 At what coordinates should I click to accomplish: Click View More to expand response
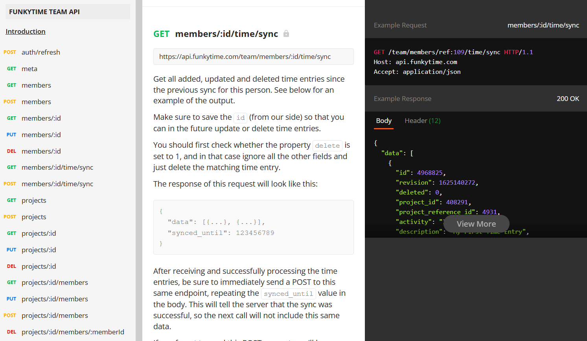pos(477,224)
